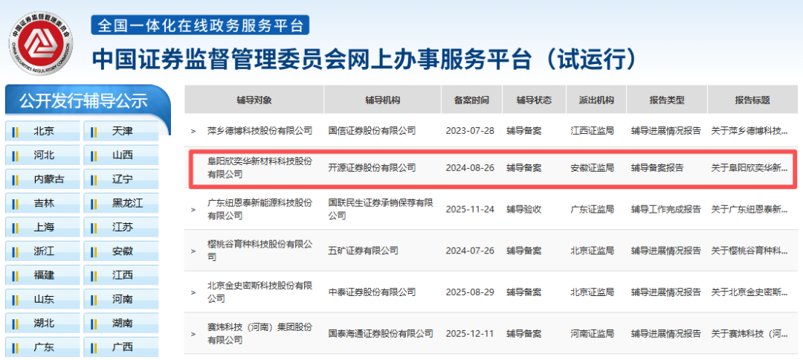Image resolution: width=803 pixels, height=360 pixels.
Task: Pick 河南 from the province list
Action: pos(122,299)
